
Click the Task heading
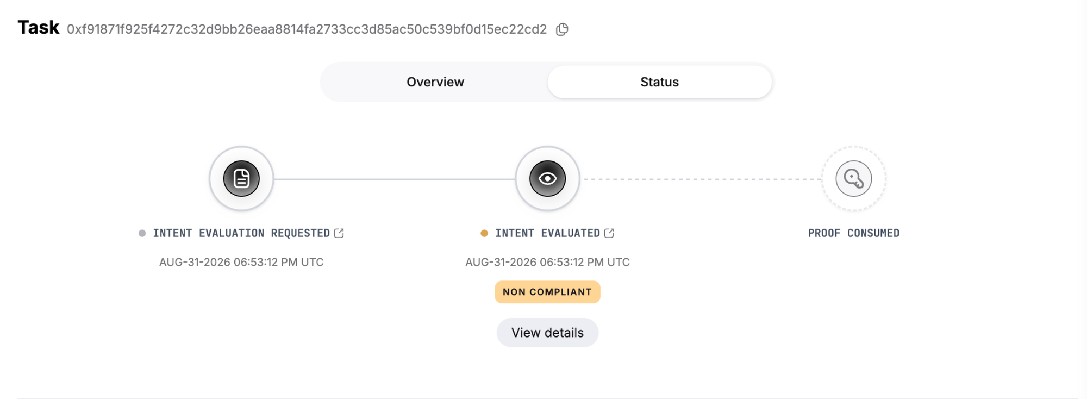pos(38,27)
